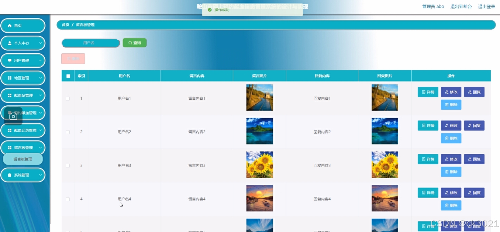The image size is (500, 232).
Task: Click the 退出到前台 link
Action: coord(461,6)
